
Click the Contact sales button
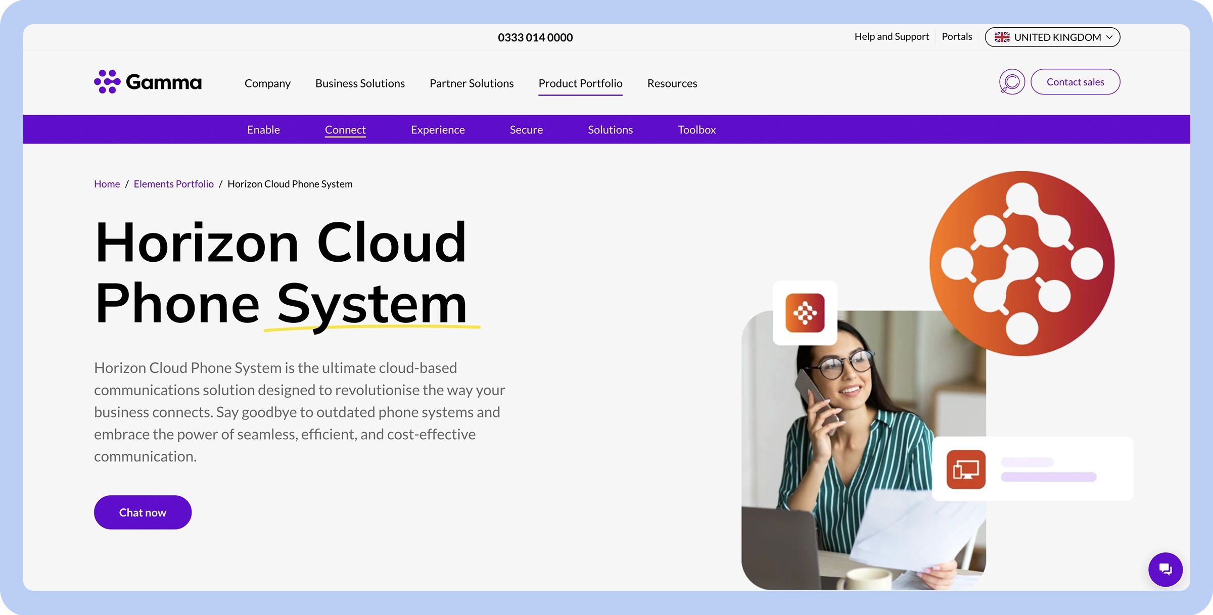(1075, 81)
